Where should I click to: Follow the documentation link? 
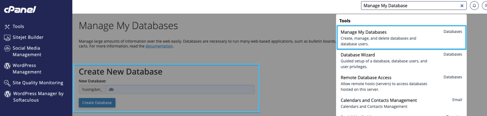159,46
